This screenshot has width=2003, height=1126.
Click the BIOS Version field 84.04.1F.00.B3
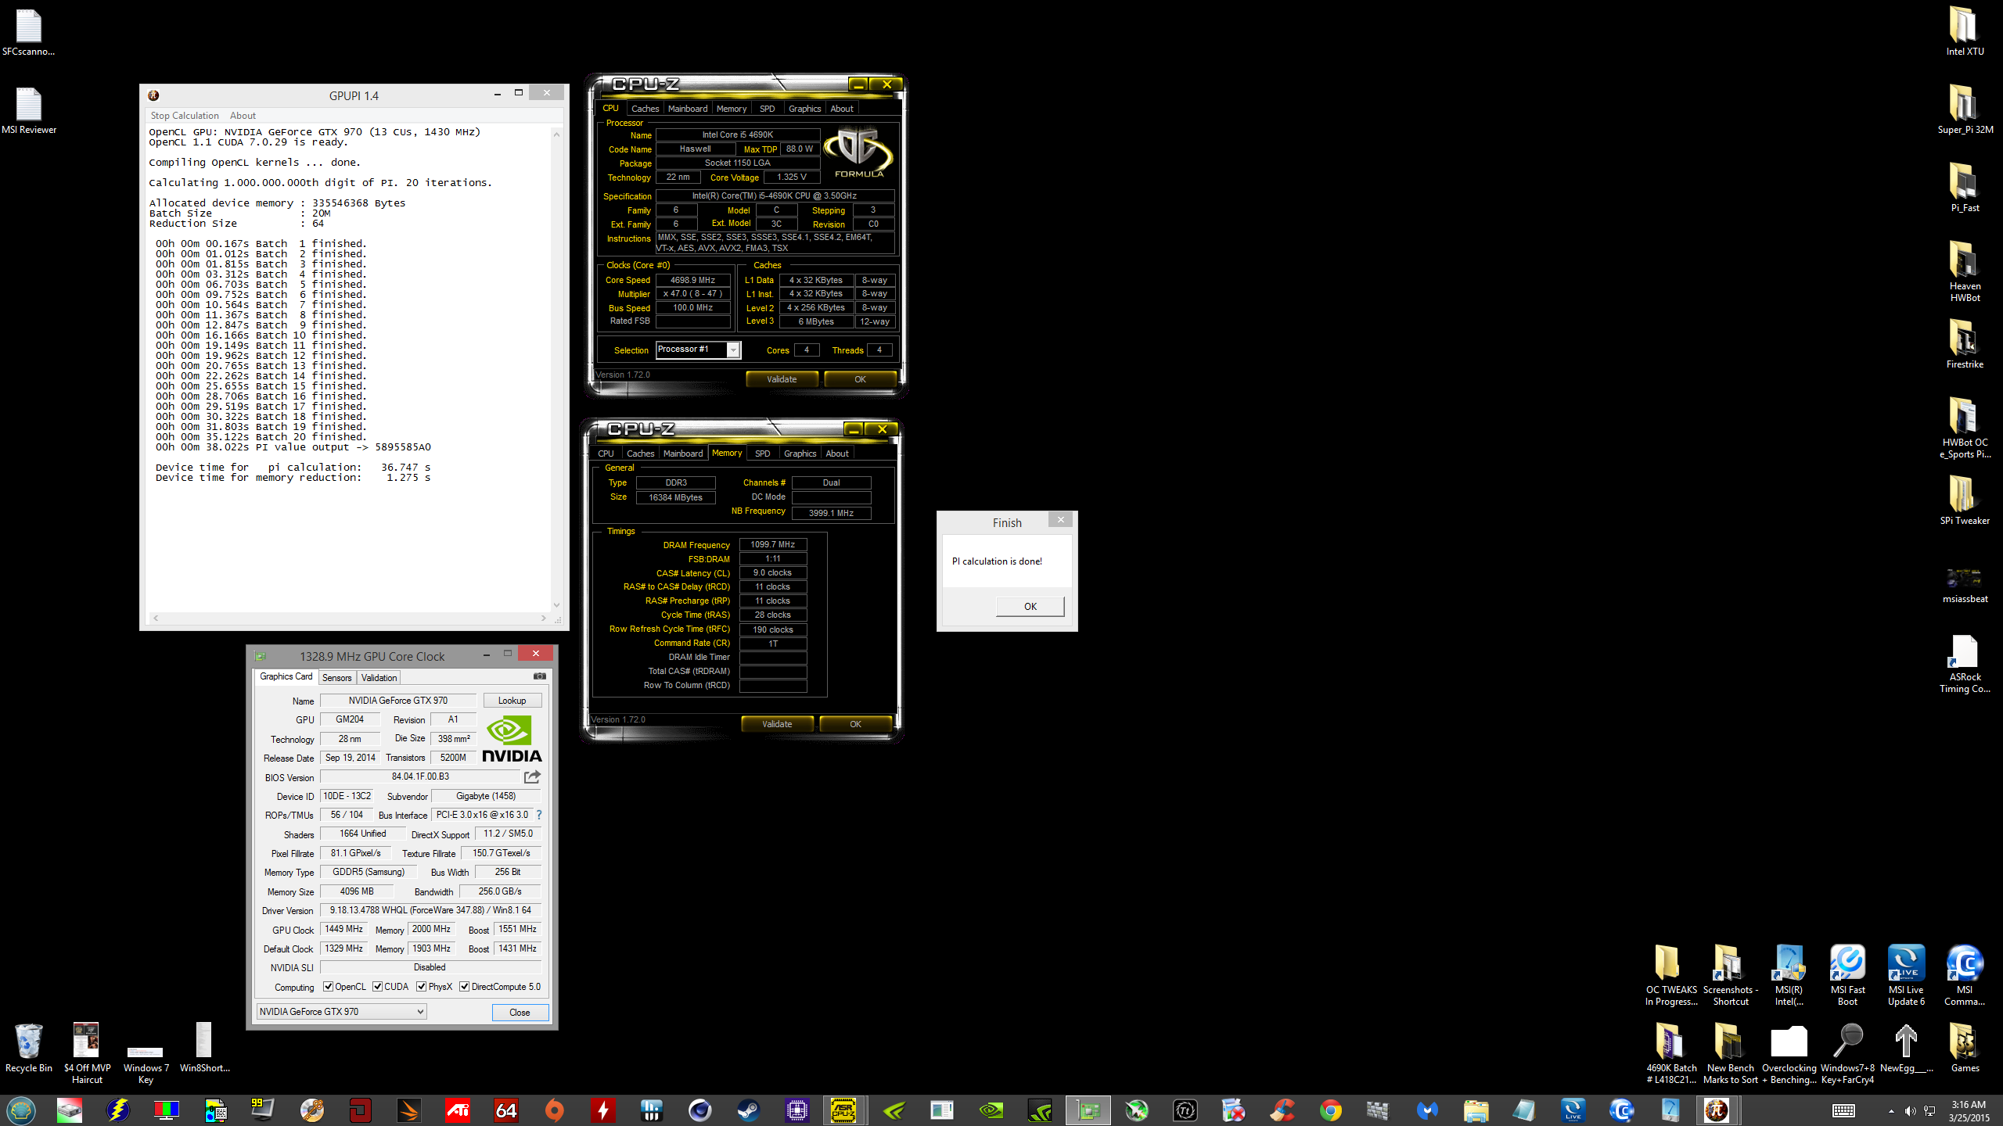420,776
